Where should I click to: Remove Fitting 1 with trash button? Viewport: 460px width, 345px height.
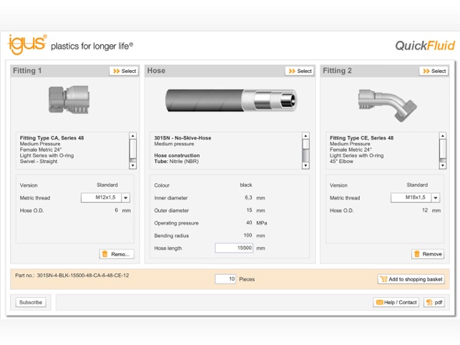116,254
